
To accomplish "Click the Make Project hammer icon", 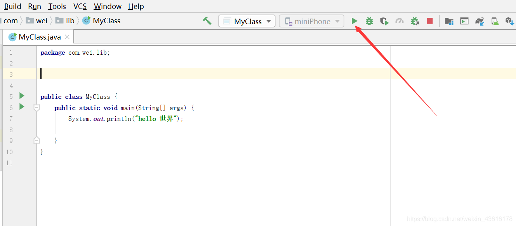I will (207, 21).
